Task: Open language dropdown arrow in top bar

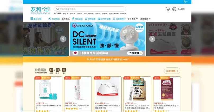Action: pyautogui.click(x=187, y=2)
